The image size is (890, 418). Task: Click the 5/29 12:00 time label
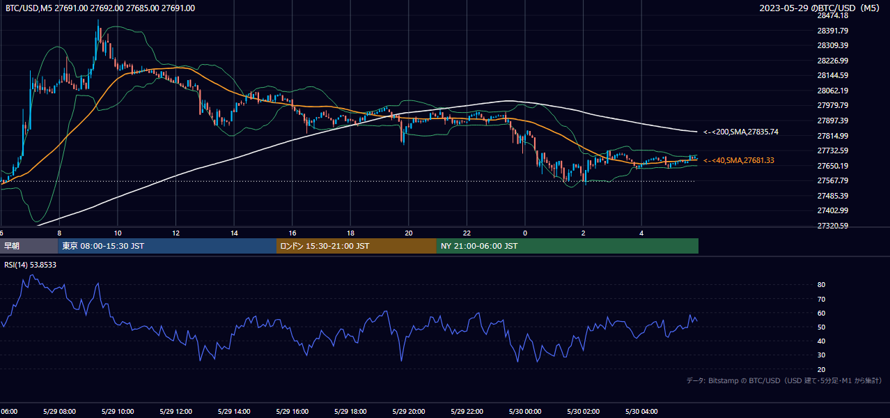175,412
